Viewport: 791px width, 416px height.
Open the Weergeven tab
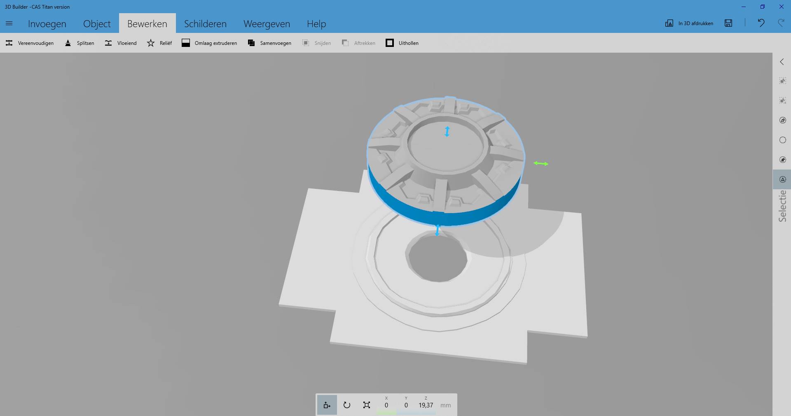tap(267, 24)
